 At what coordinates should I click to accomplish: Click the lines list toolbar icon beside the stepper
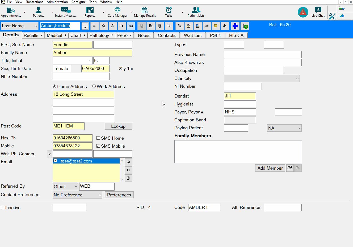point(94,26)
